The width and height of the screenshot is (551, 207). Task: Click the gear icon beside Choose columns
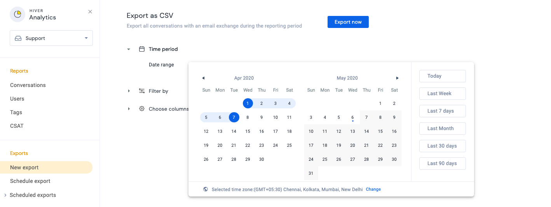point(142,109)
